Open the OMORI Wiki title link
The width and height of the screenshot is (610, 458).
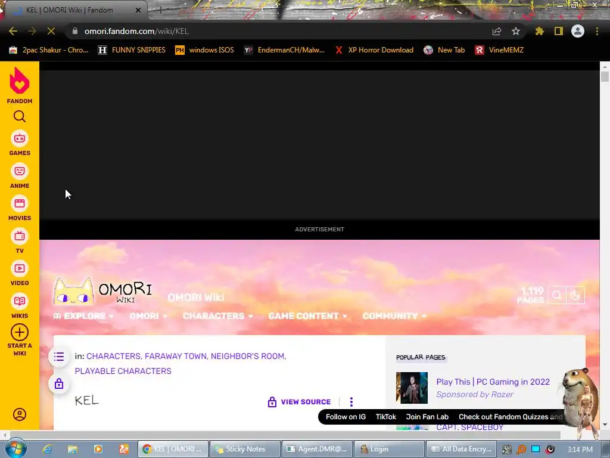coord(195,298)
